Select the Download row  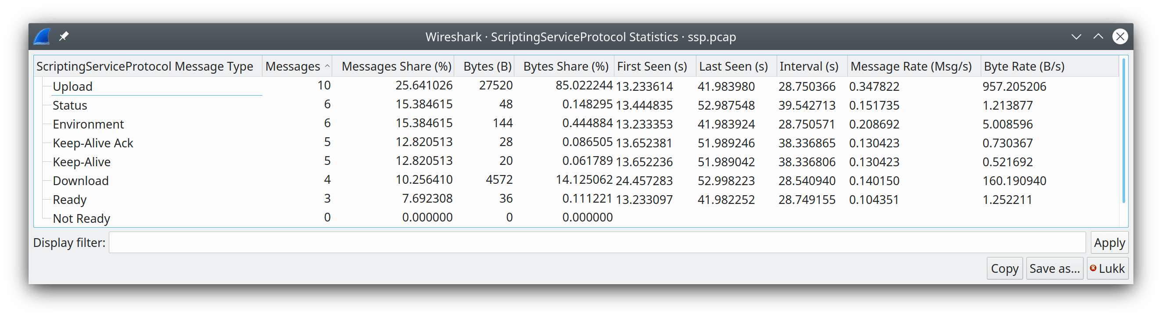[81, 181]
